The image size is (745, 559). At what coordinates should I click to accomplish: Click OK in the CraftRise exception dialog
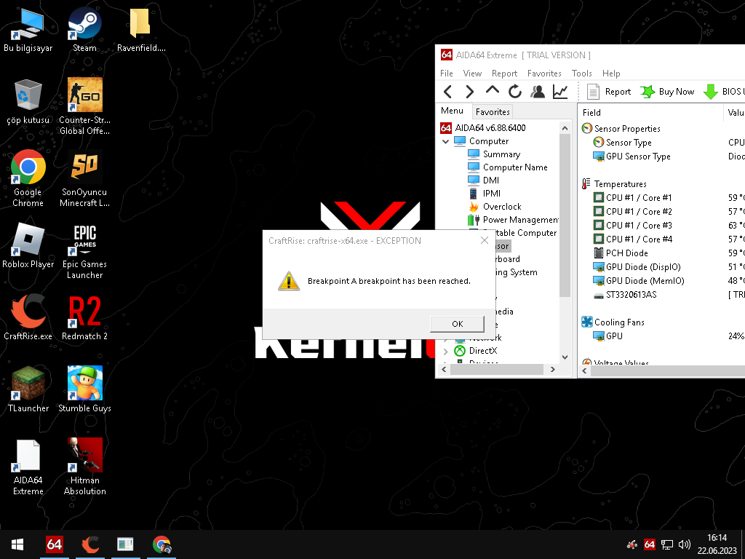click(x=457, y=324)
